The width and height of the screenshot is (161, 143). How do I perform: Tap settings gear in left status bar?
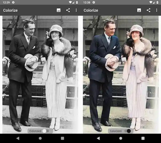pyautogui.click(x=13, y=2)
